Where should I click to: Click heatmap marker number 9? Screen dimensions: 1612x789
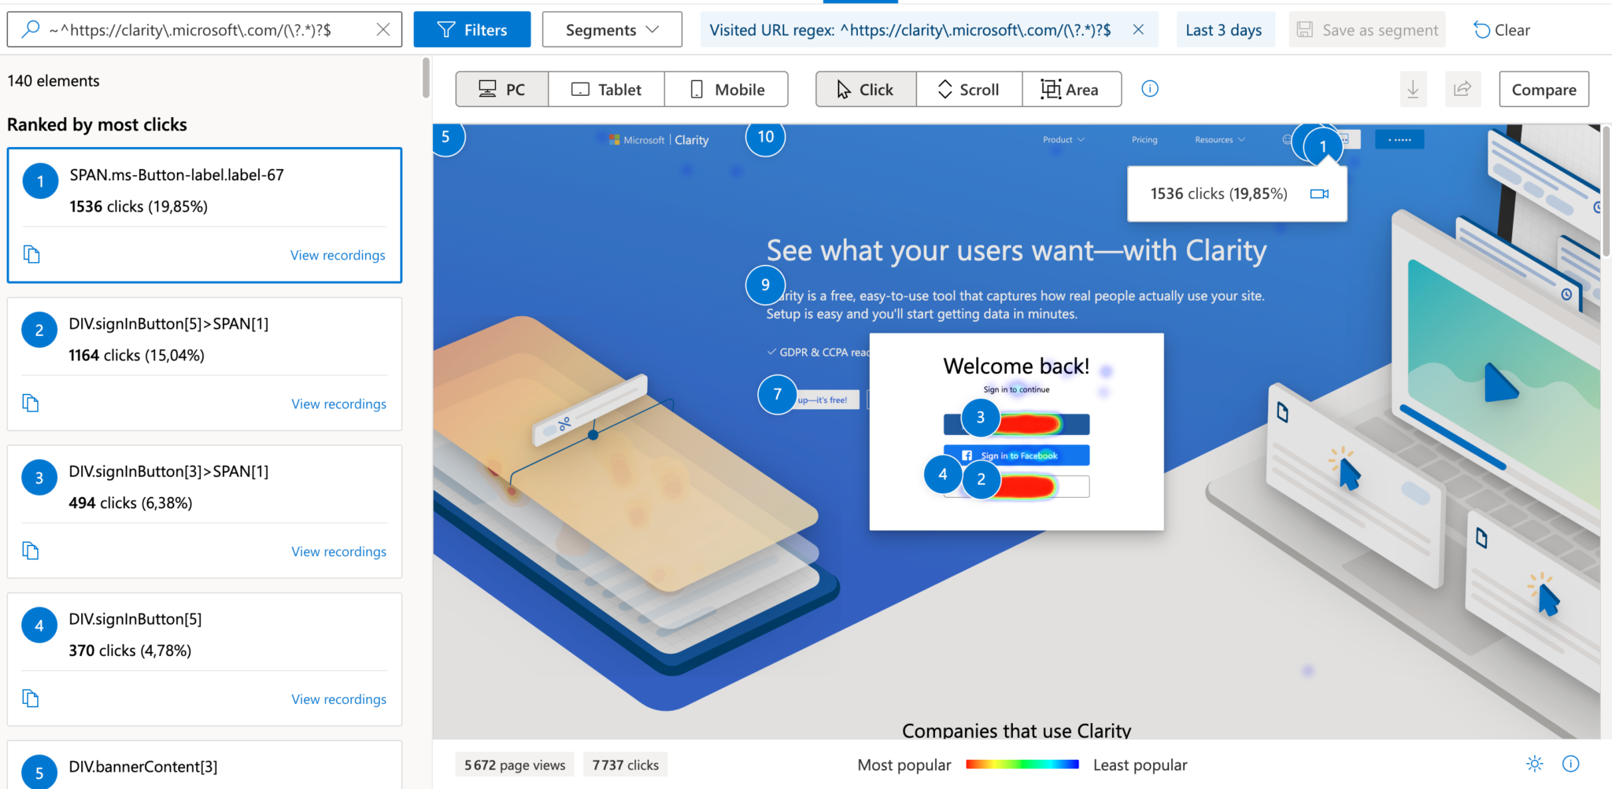click(x=765, y=285)
